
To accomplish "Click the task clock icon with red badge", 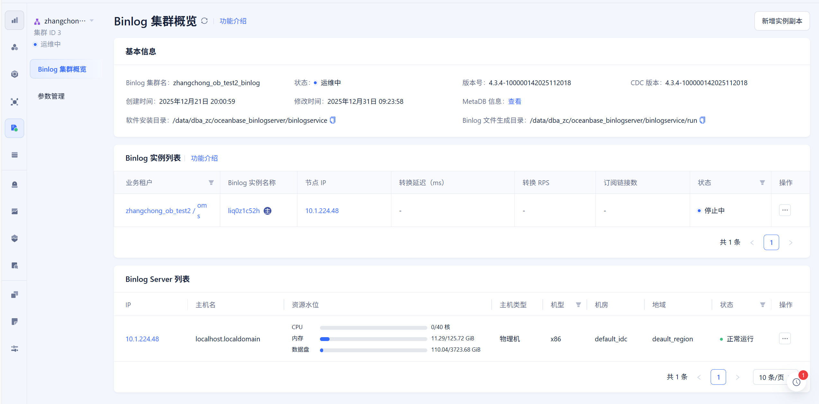I will tap(796, 382).
